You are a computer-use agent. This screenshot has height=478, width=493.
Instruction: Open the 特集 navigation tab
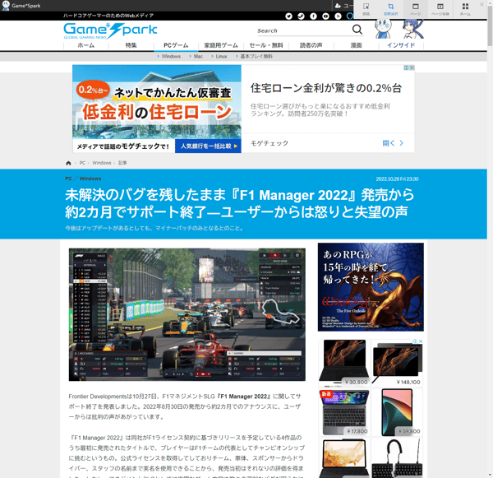click(x=131, y=45)
